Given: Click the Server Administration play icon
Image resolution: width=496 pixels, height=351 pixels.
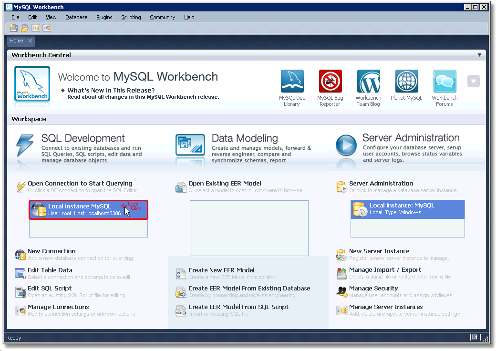Looking at the screenshot, I should tap(346, 145).
